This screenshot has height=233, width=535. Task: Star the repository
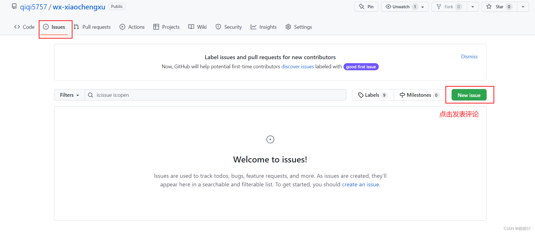(x=499, y=7)
